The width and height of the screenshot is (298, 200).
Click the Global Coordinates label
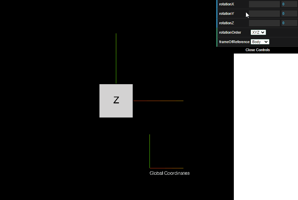(169, 173)
